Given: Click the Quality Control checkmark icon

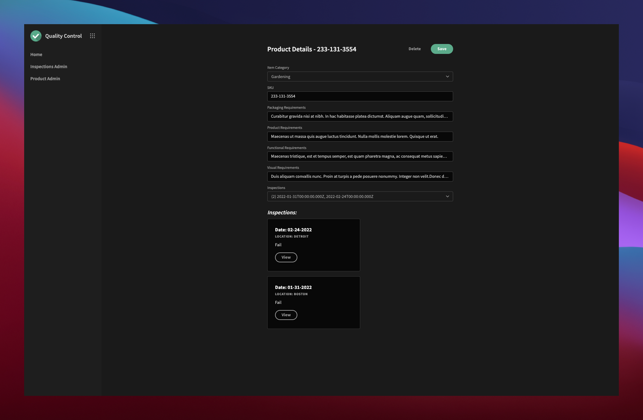Looking at the screenshot, I should pyautogui.click(x=36, y=36).
